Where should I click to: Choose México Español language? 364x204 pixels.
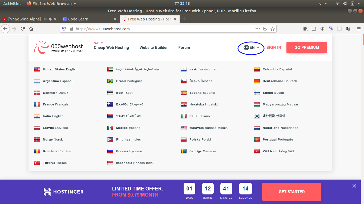[x=124, y=128]
